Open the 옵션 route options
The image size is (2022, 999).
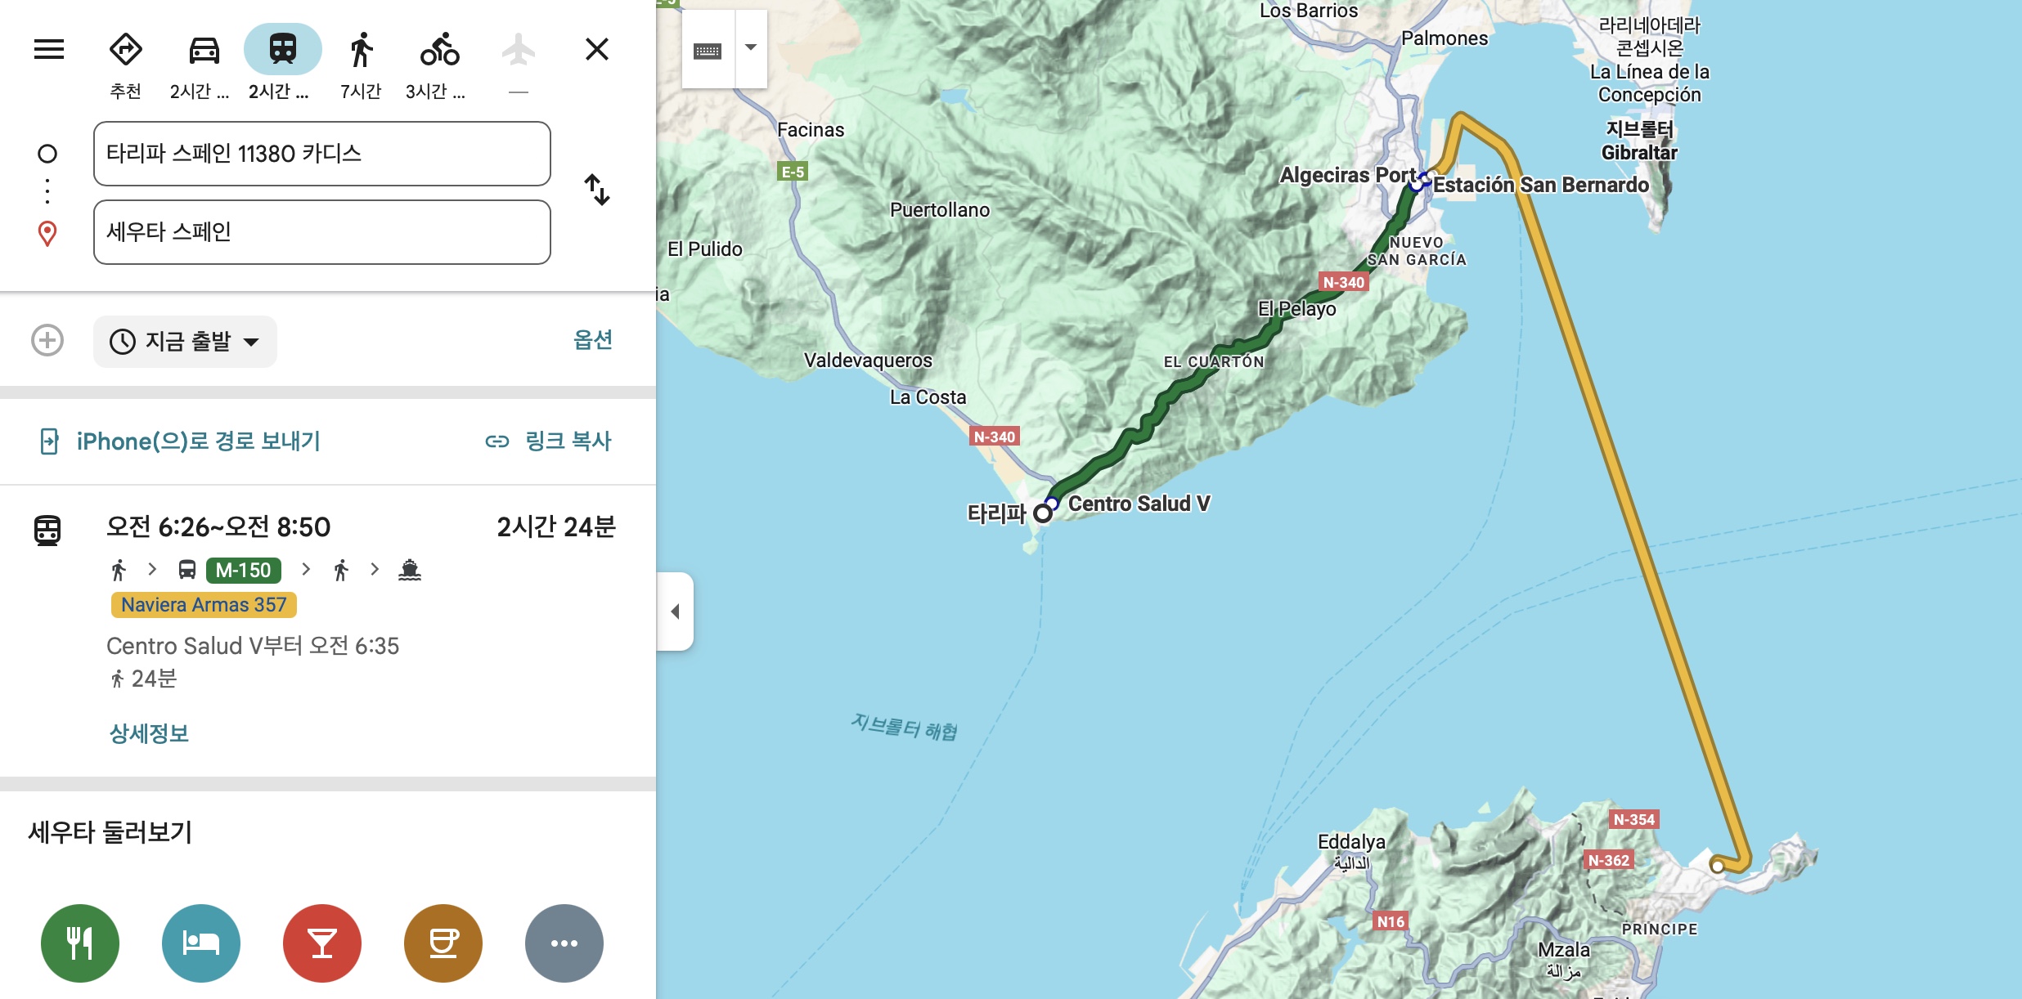coord(593,339)
